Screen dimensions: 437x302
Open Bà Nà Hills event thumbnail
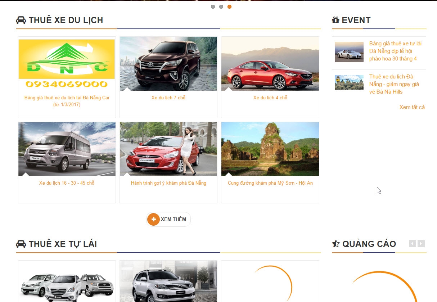click(x=349, y=82)
